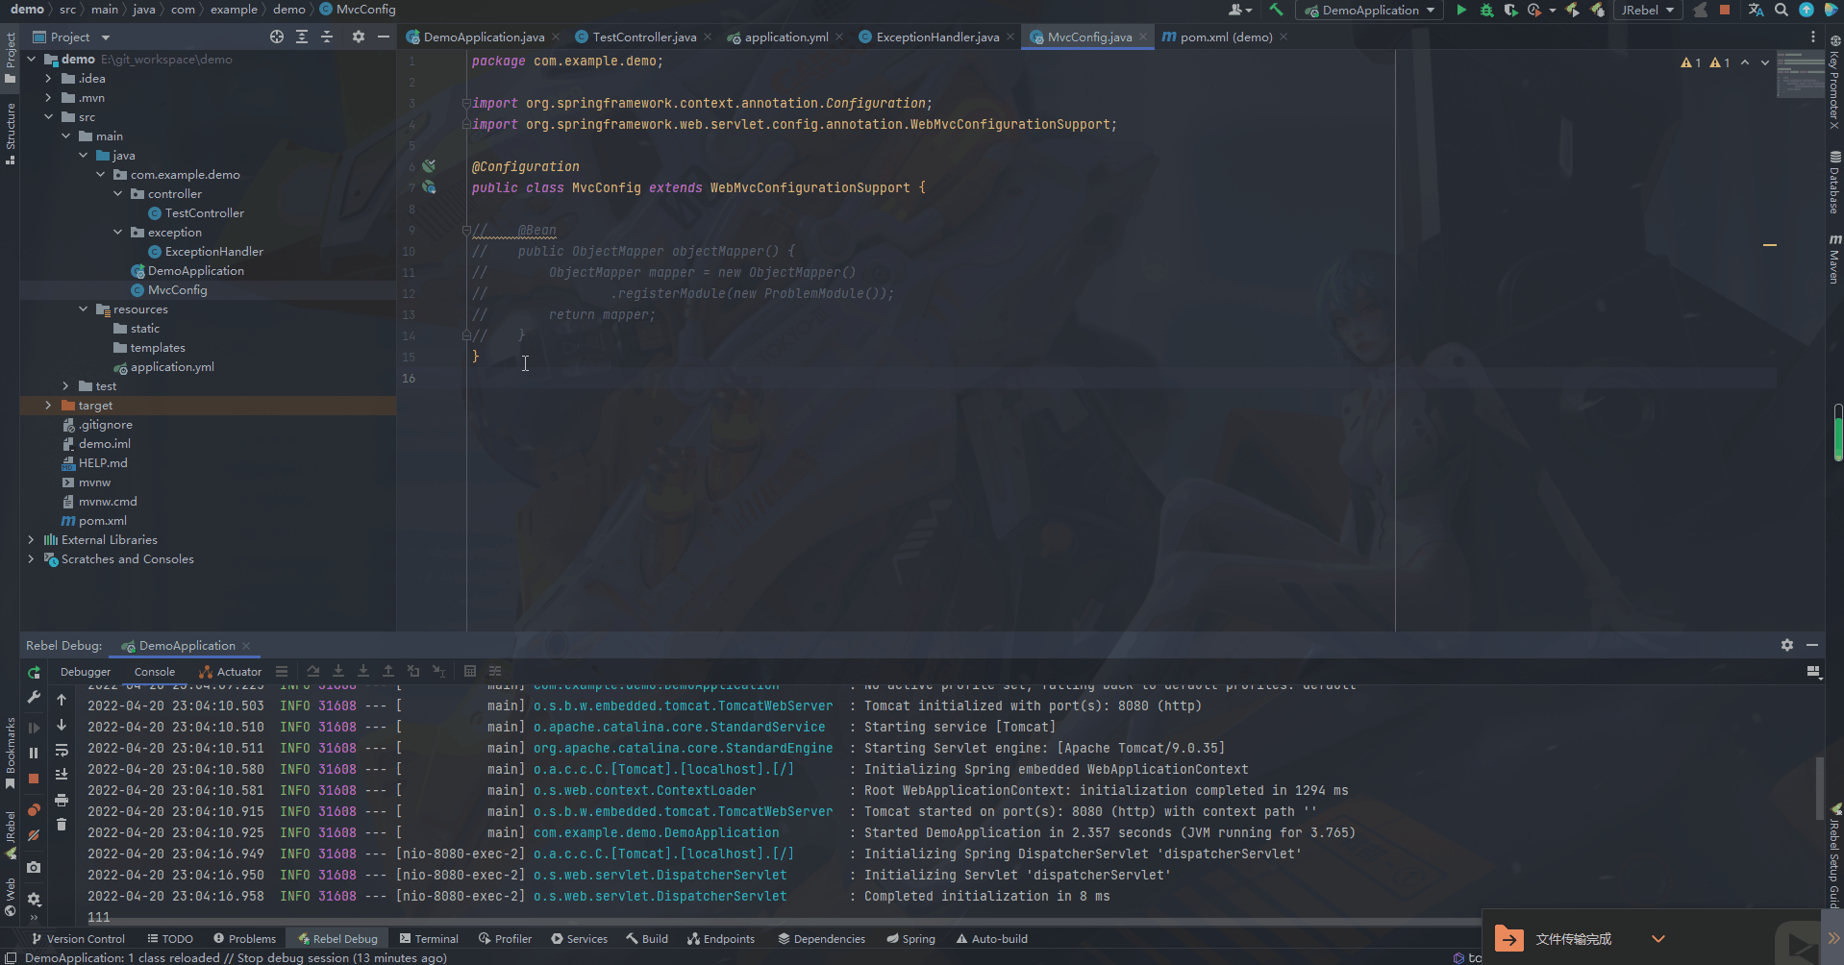The image size is (1844, 965).
Task: Pause program output with the pause icon
Action: pyautogui.click(x=34, y=753)
